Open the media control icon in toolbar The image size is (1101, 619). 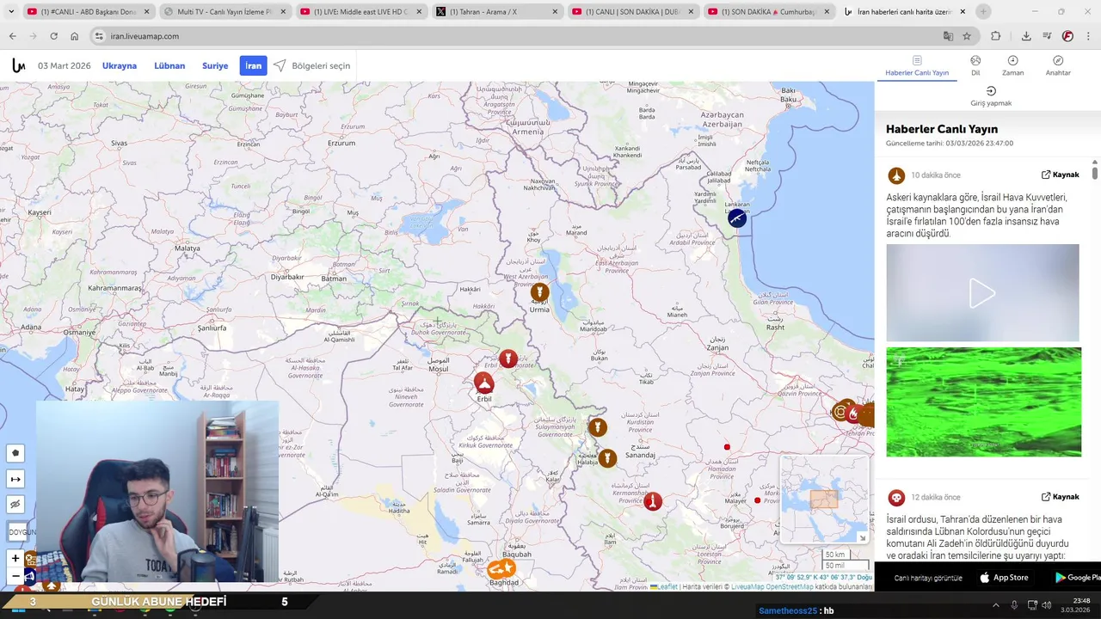tap(1047, 36)
